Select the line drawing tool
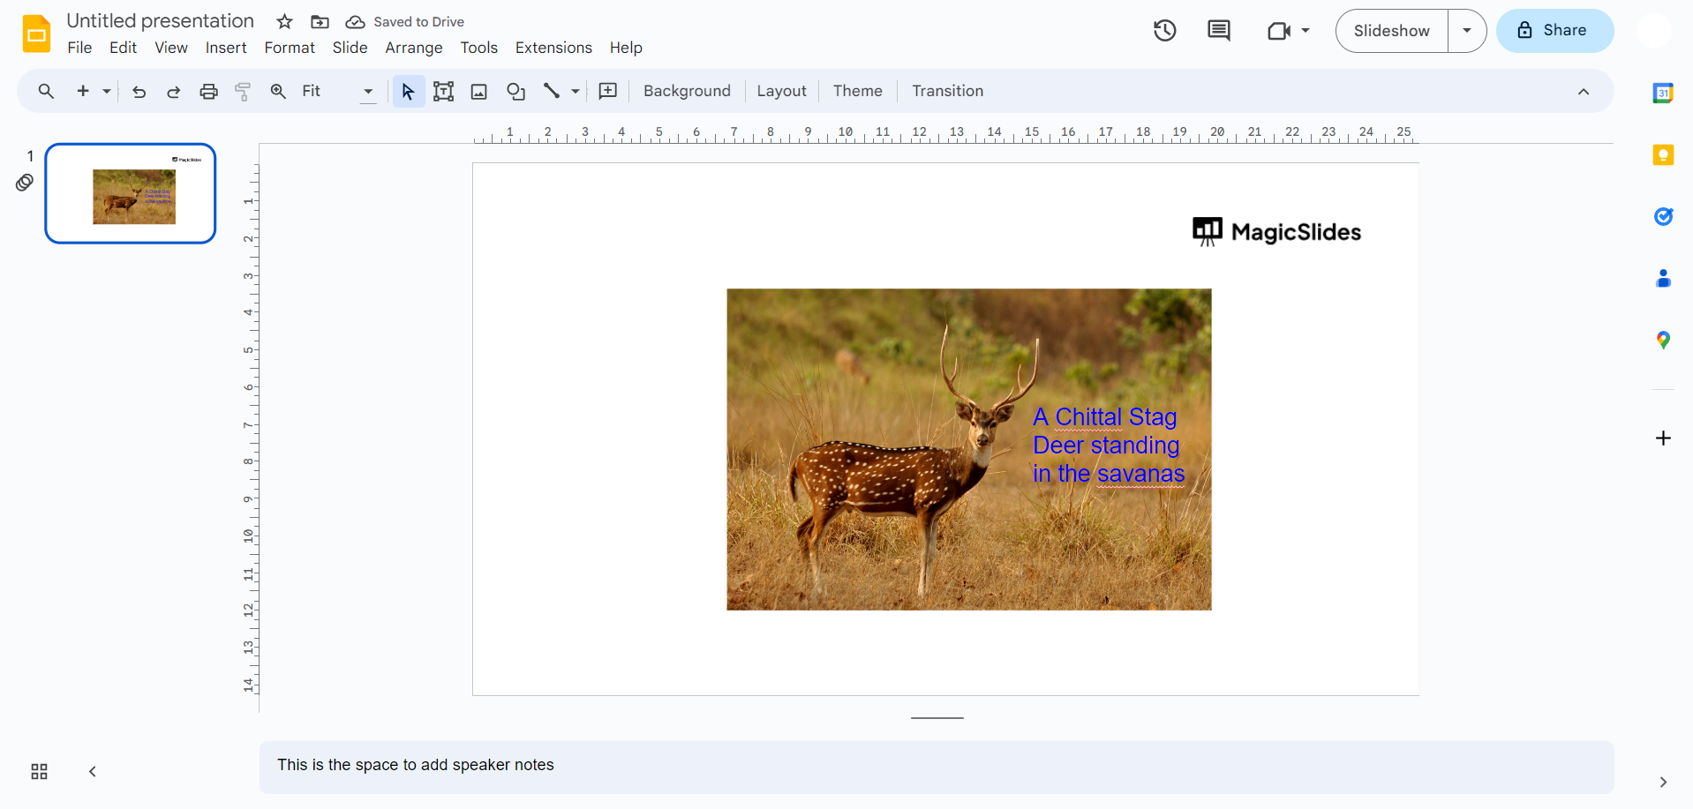1693x809 pixels. [554, 91]
